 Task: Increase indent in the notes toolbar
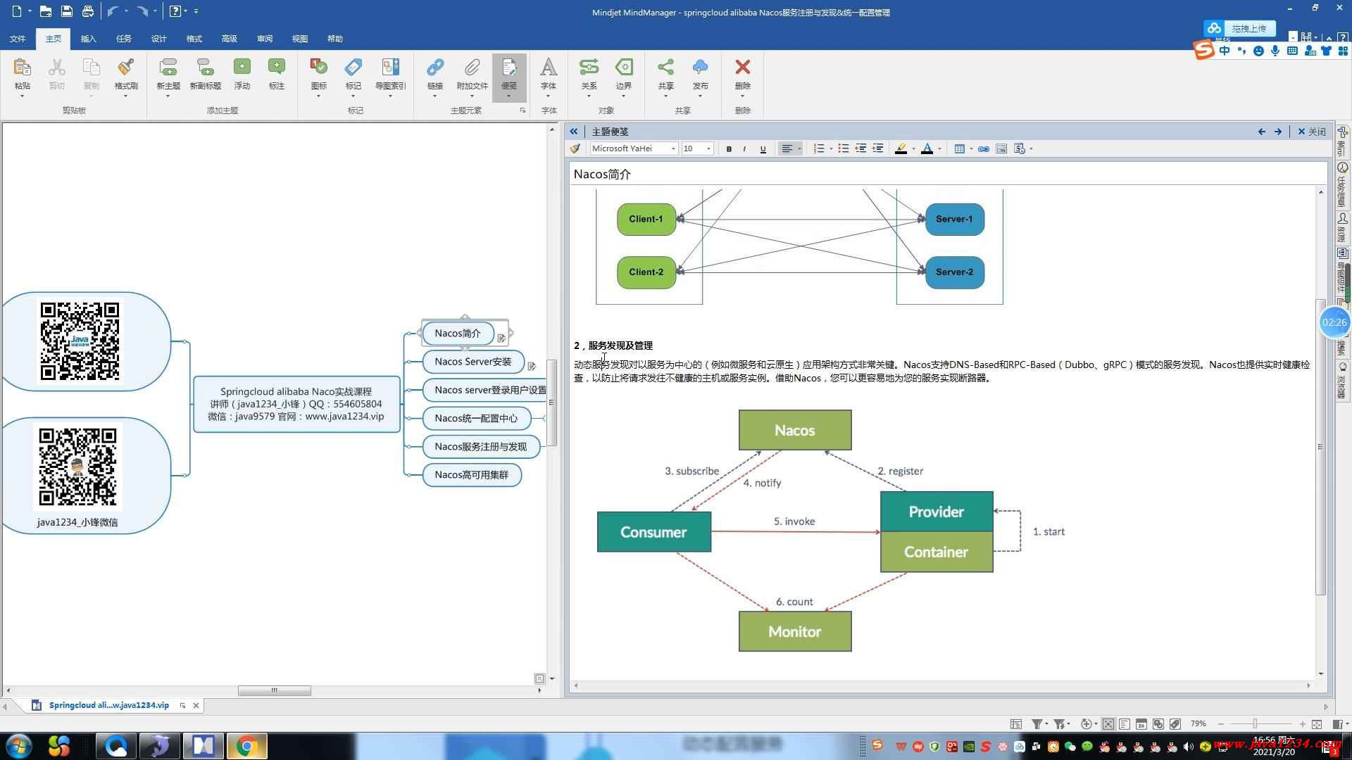(877, 148)
